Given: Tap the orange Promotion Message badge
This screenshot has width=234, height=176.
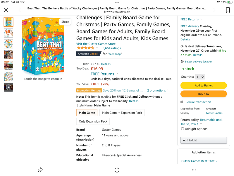Looking at the screenshot, I should [x=89, y=90].
